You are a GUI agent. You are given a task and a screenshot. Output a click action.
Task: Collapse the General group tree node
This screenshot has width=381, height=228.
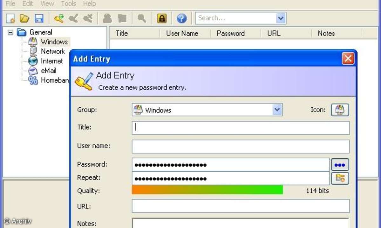(10, 32)
